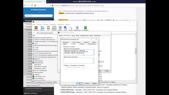
Task: Click up-one-level arrow in WinRAR path bar
Action: coord(34,33)
